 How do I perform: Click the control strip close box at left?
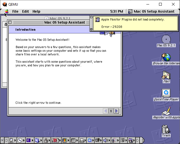coord(3,140)
